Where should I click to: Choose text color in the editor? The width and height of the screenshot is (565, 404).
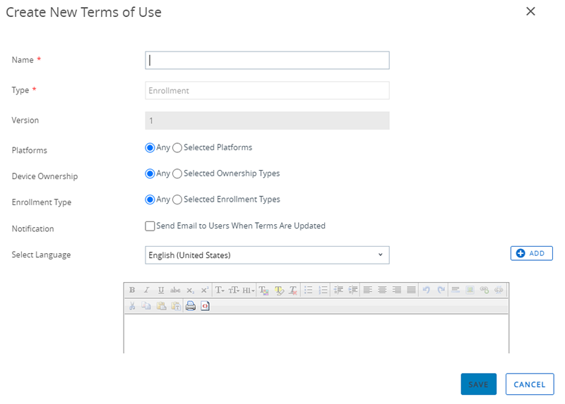263,290
